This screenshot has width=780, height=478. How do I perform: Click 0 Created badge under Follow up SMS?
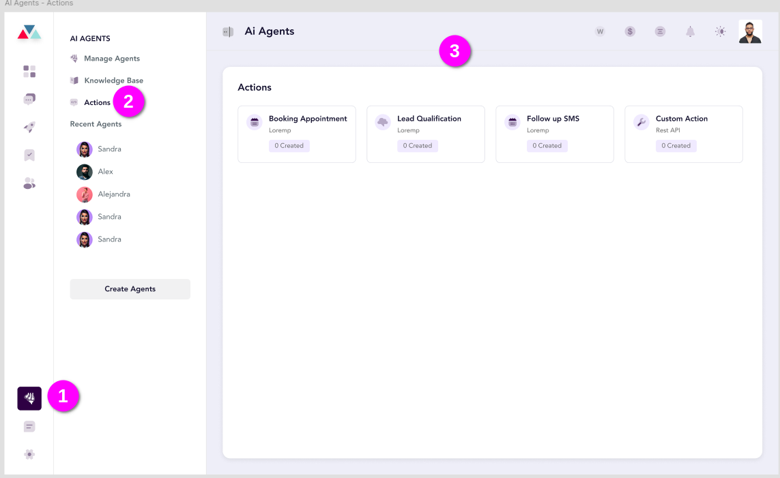[547, 146]
